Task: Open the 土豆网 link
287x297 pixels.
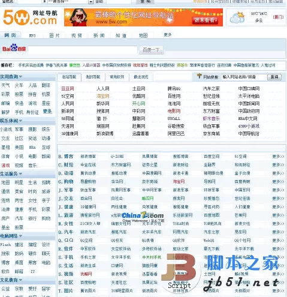Action: (x=138, y=89)
